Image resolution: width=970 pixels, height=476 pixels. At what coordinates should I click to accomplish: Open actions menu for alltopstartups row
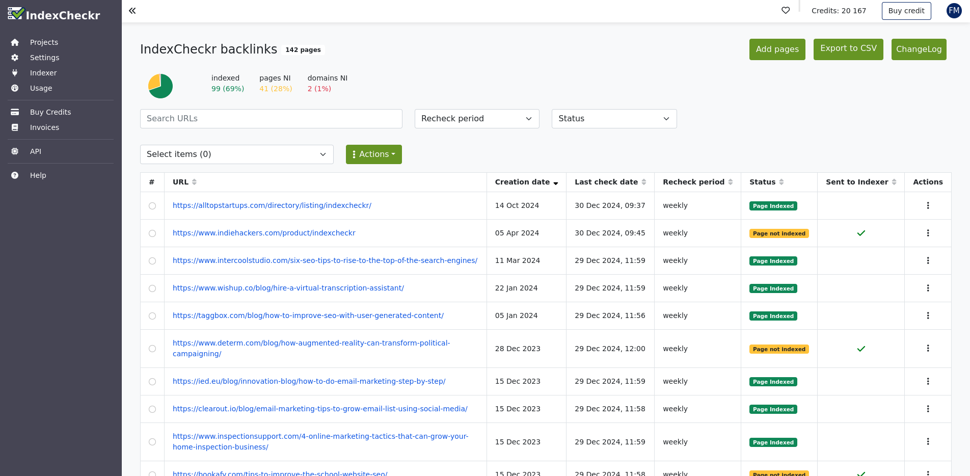click(x=928, y=206)
